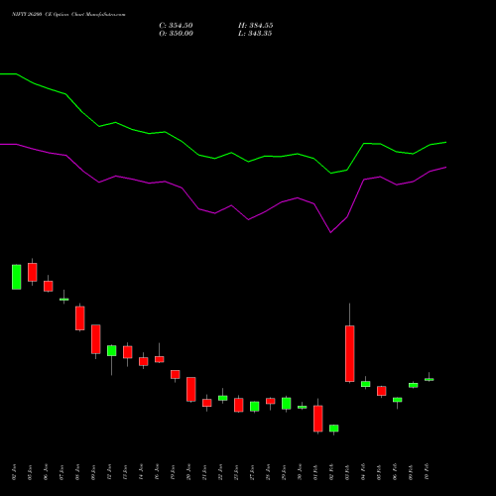This screenshot has width=496, height=496.
Task: Click the open price value O: 350.00
Action: [x=176, y=34]
